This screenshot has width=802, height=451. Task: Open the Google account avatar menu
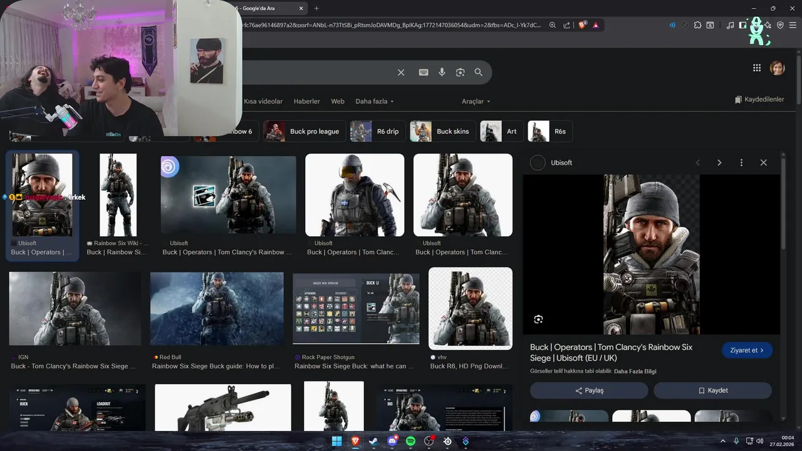point(778,68)
